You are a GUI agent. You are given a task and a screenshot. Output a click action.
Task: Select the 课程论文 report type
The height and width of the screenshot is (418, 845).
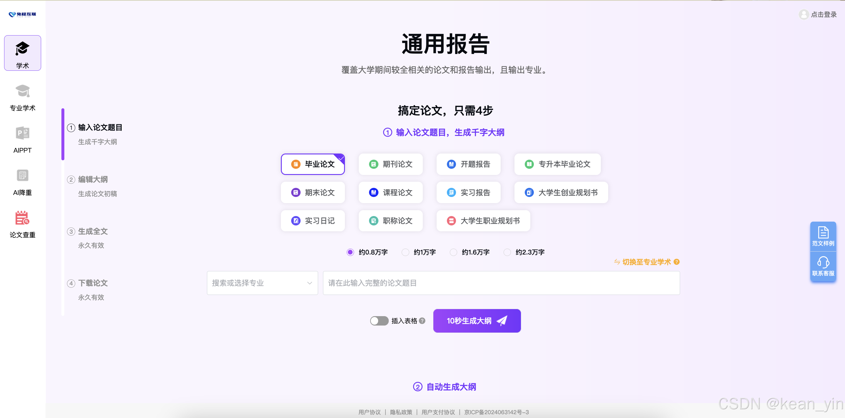coord(391,193)
